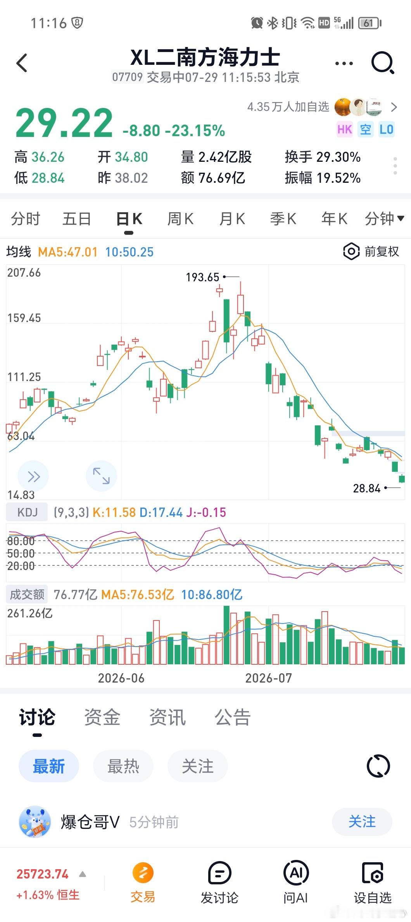Open the 分钟 interval dropdown
Viewport: 411px width, 922px height.
[x=384, y=219]
